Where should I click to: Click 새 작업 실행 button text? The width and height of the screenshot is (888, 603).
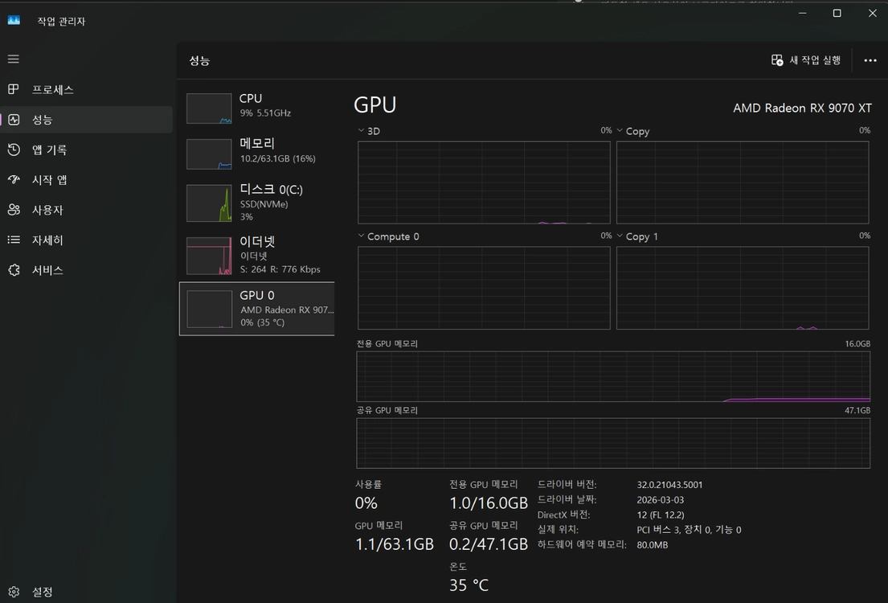point(815,60)
